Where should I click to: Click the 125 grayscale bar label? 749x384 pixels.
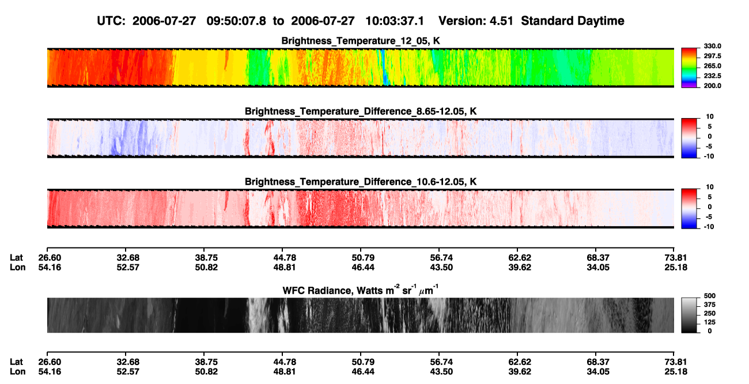tap(710, 322)
